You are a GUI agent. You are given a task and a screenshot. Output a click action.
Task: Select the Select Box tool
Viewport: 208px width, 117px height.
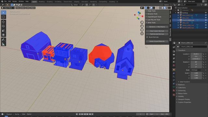[4, 13]
